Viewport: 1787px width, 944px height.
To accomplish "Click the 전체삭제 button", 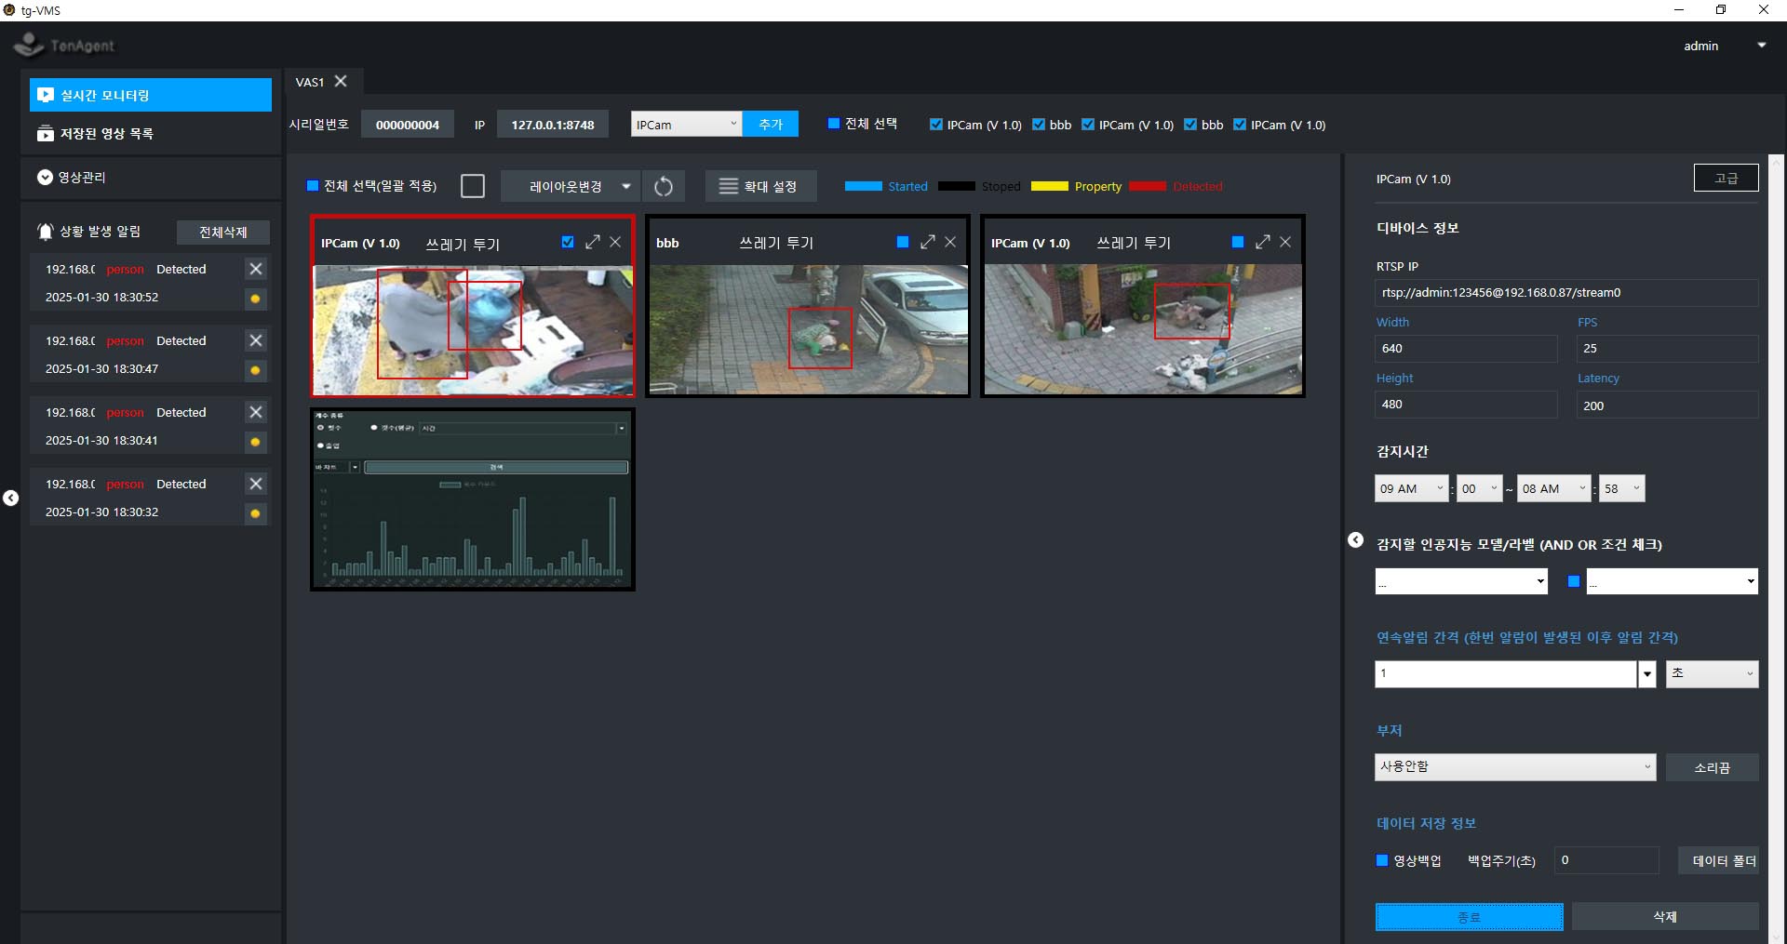I will 222,233.
